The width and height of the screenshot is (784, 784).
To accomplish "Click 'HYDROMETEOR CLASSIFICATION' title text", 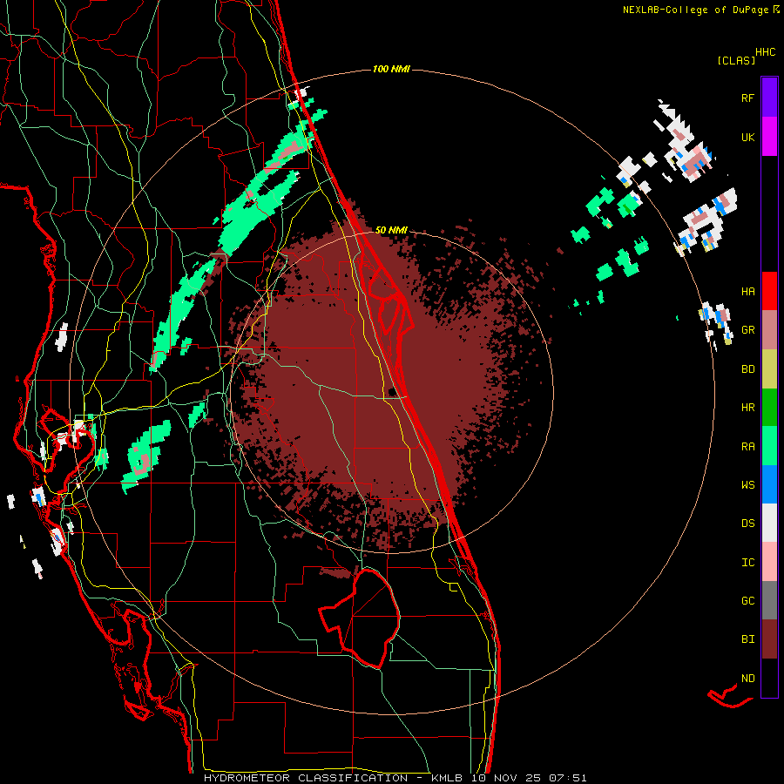I will 306,778.
